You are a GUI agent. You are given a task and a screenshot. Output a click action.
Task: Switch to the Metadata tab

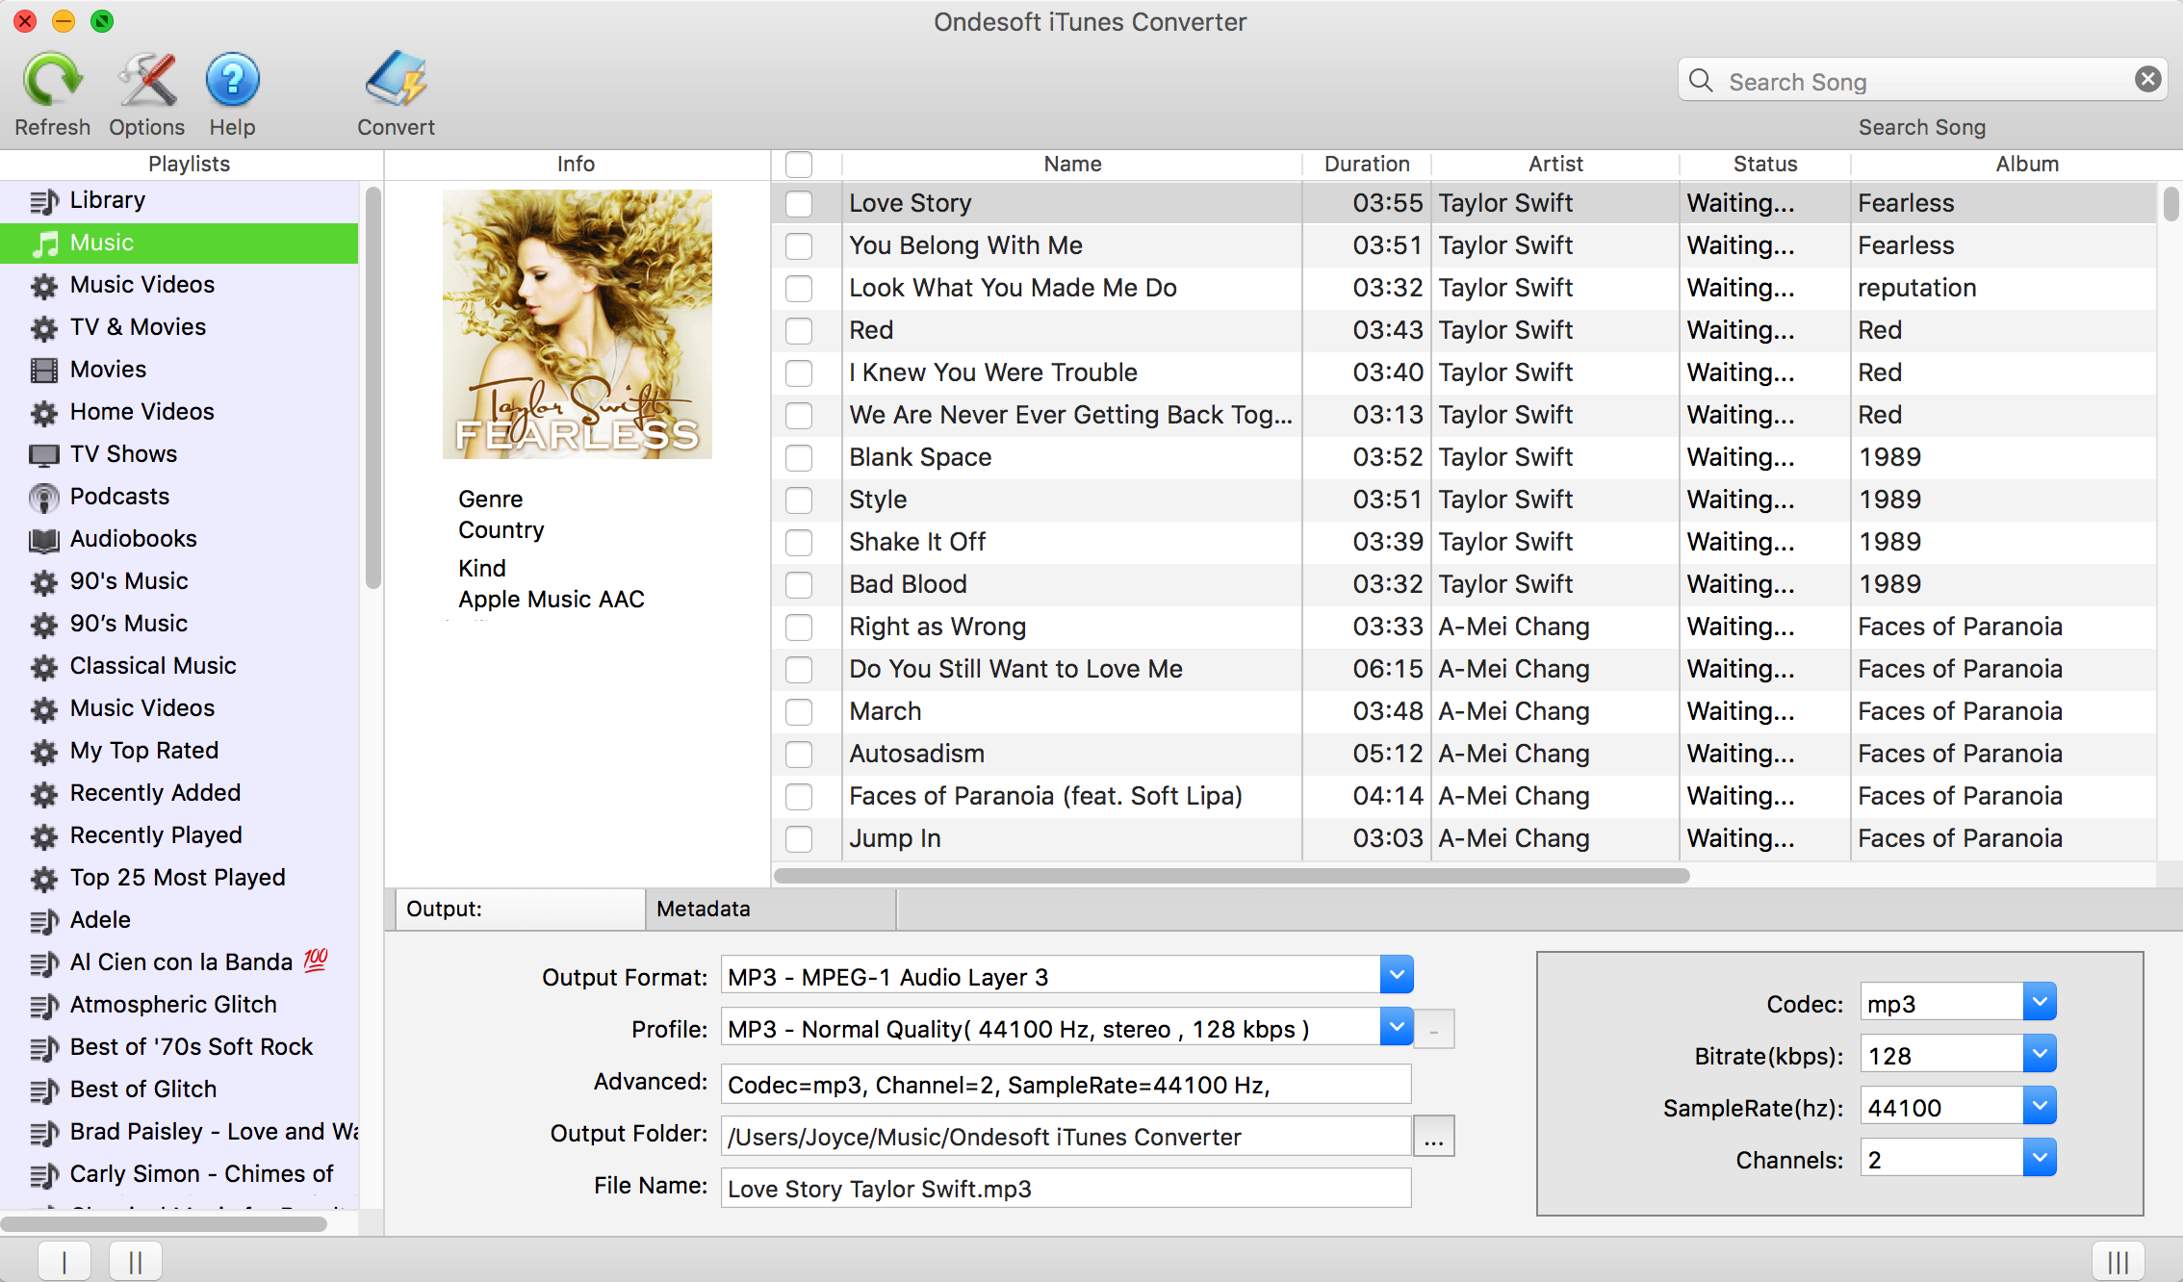point(704,909)
